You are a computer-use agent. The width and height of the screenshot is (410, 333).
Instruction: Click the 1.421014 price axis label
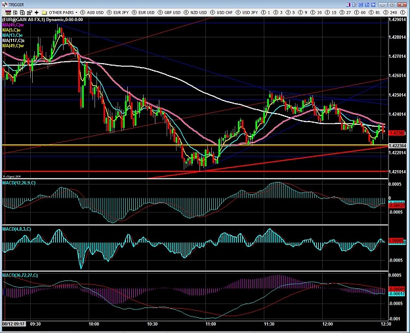click(x=397, y=171)
